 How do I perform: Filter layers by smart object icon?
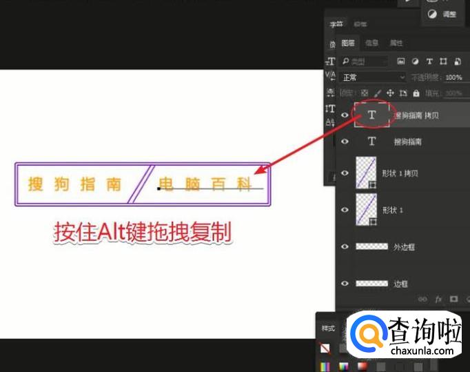(458, 61)
